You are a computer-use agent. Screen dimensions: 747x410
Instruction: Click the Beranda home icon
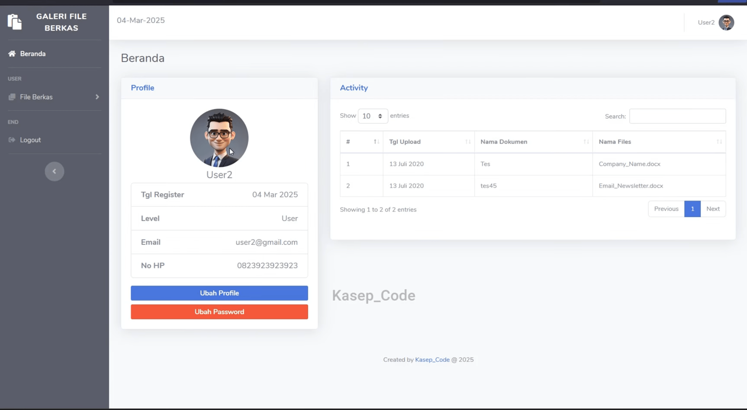click(x=12, y=54)
